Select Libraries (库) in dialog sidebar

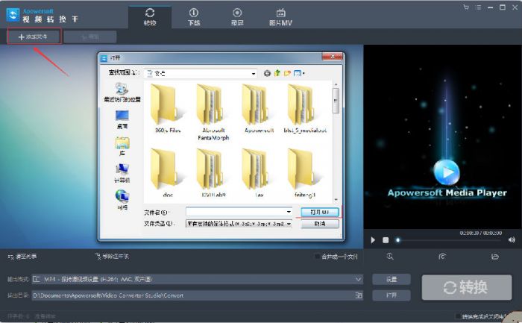click(122, 146)
